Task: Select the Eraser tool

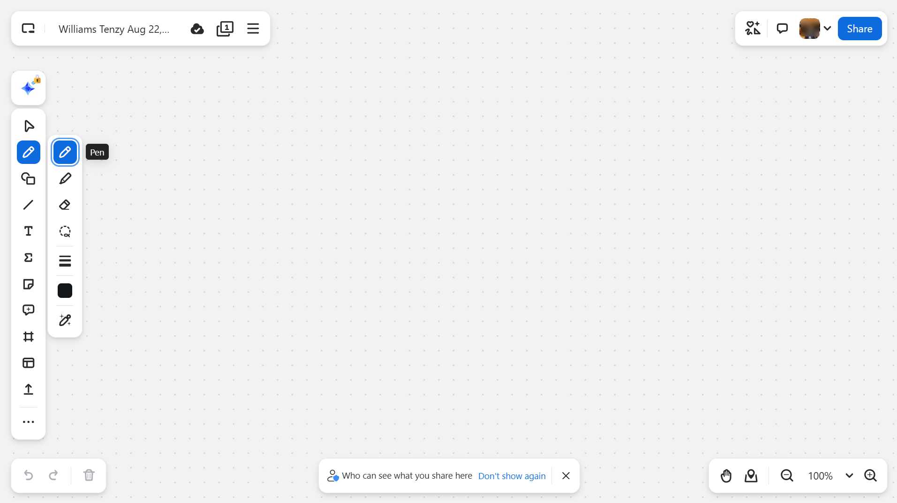Action: click(65, 205)
